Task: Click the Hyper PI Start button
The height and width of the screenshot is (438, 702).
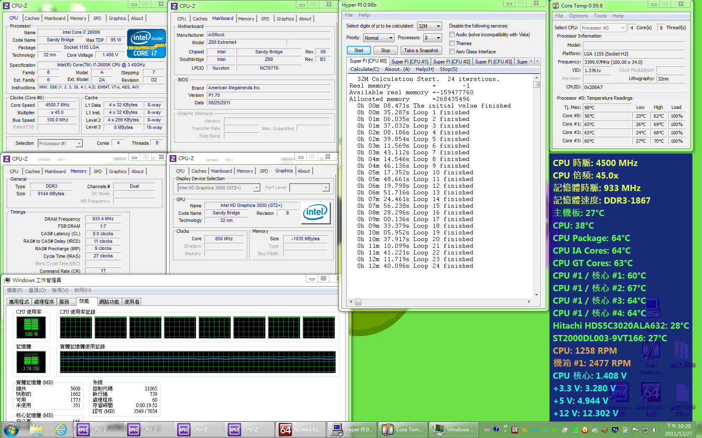Action: tap(359, 50)
